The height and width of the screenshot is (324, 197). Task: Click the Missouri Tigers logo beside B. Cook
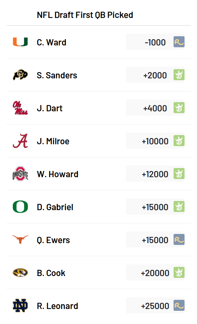coord(20,272)
